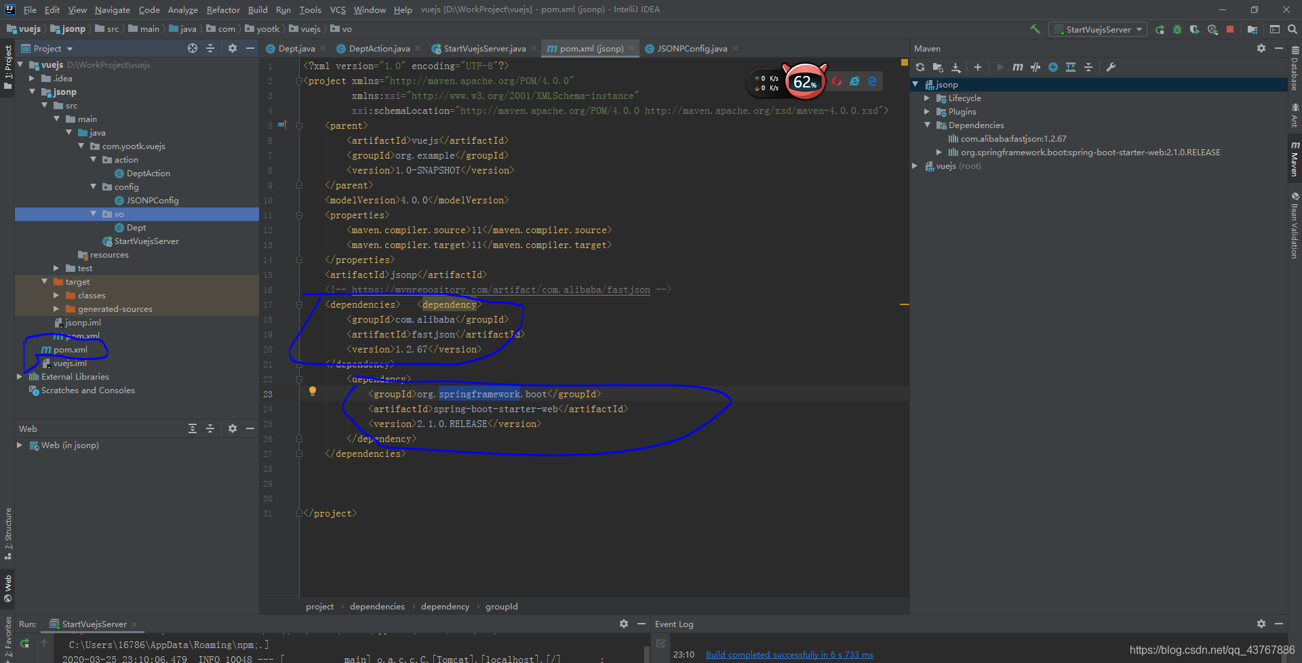Open Project Structure dialog
Screen dimensions: 1302x663
[1252, 29]
